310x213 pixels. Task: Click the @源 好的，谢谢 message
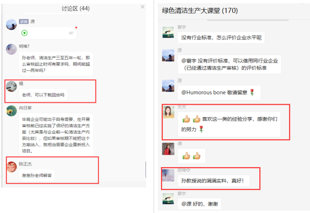tap(199, 204)
